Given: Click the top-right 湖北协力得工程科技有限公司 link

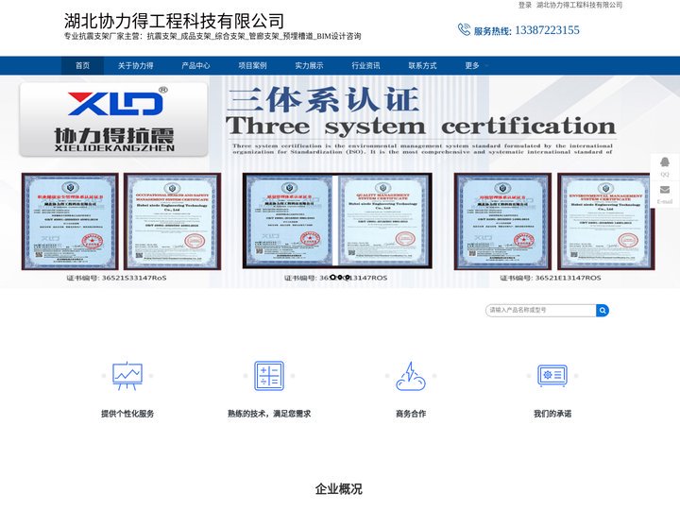Looking at the screenshot, I should click(x=579, y=5).
